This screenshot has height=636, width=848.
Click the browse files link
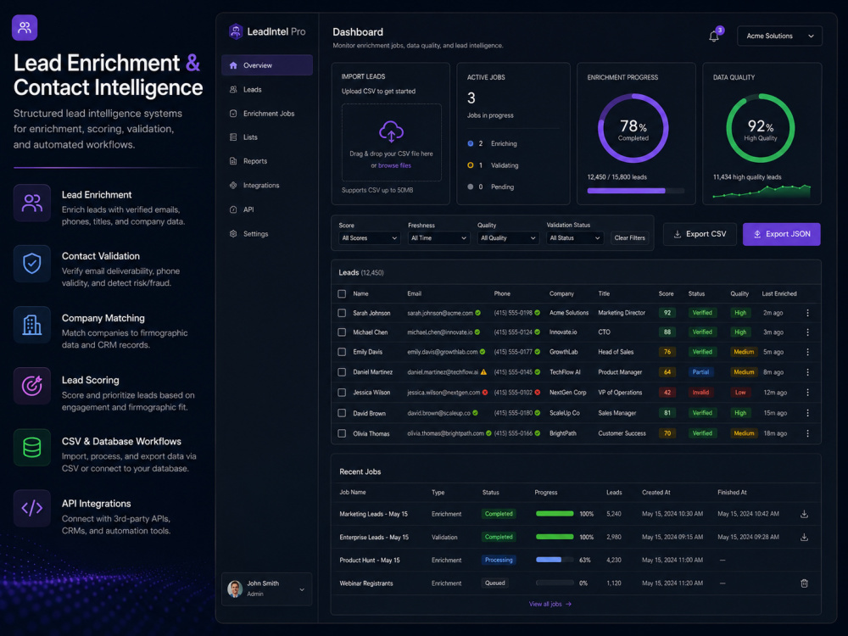(x=395, y=165)
